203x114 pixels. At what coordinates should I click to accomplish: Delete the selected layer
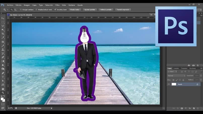point(198,108)
